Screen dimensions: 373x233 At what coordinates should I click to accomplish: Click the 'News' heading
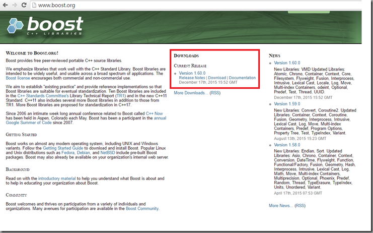[274, 55]
